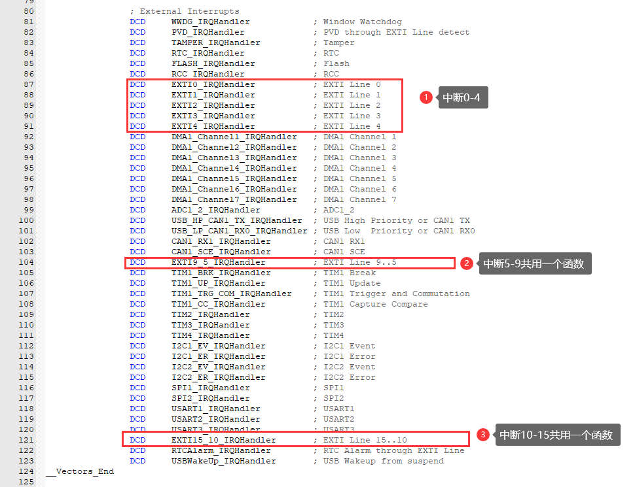Click USART1_IRQHandler entry
635x487 pixels.
216,409
